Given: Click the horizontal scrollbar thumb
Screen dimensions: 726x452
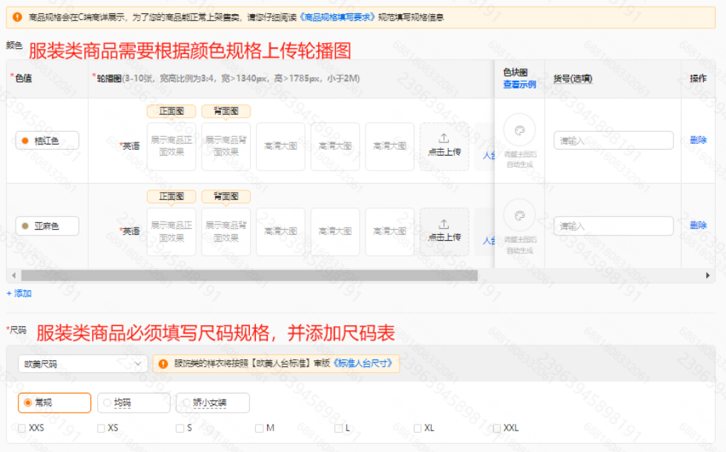Looking at the screenshot, I should [249, 275].
